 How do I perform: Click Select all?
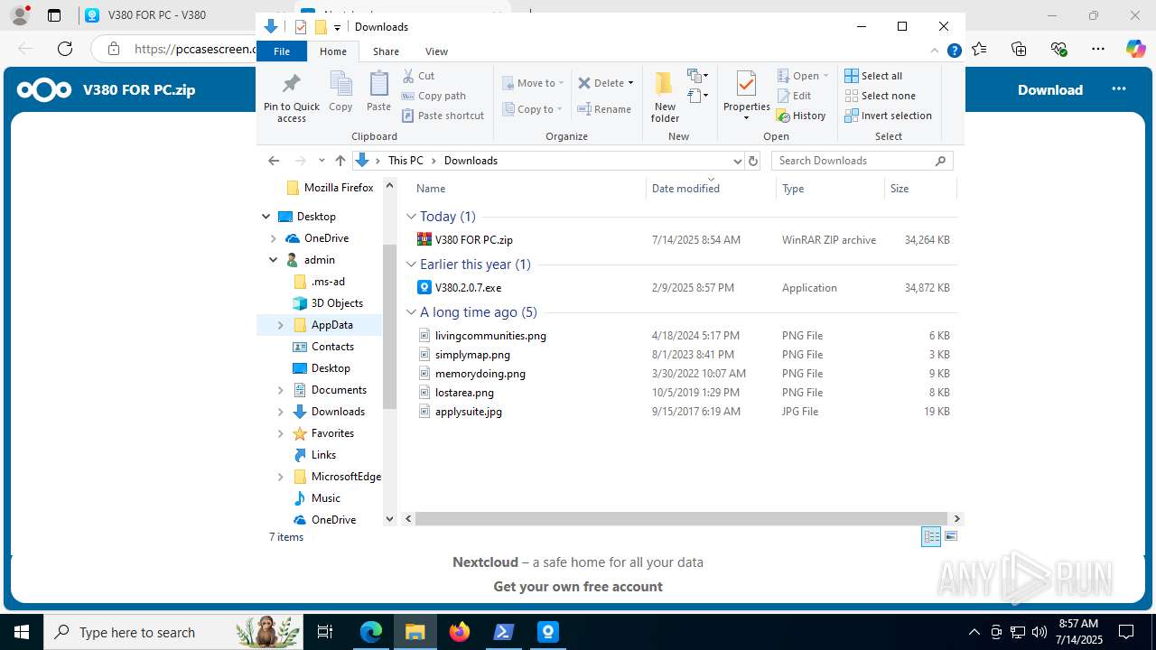point(873,76)
